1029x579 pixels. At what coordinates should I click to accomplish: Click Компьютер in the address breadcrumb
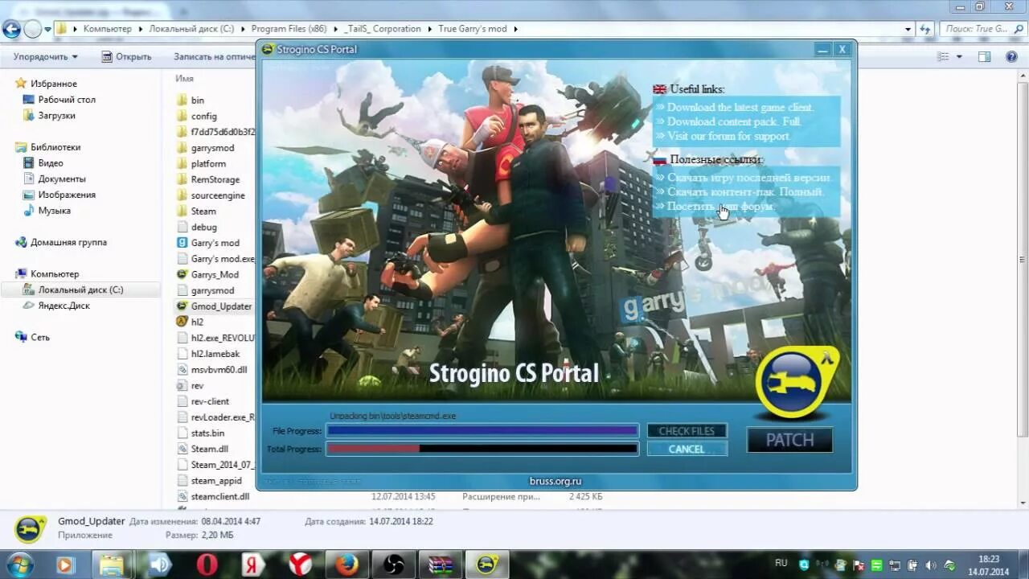pyautogui.click(x=107, y=29)
